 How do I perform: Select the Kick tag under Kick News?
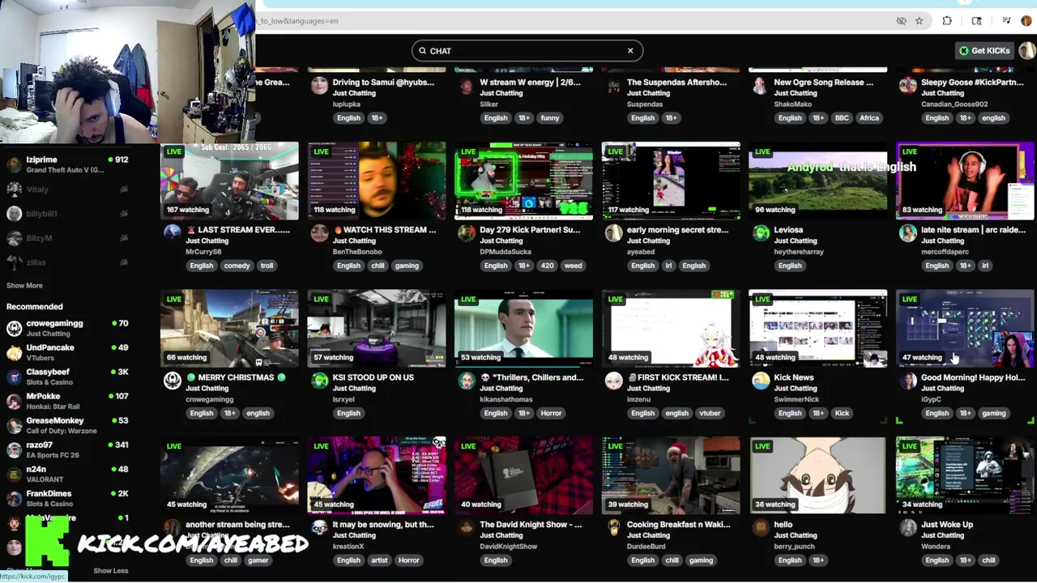pyautogui.click(x=842, y=413)
